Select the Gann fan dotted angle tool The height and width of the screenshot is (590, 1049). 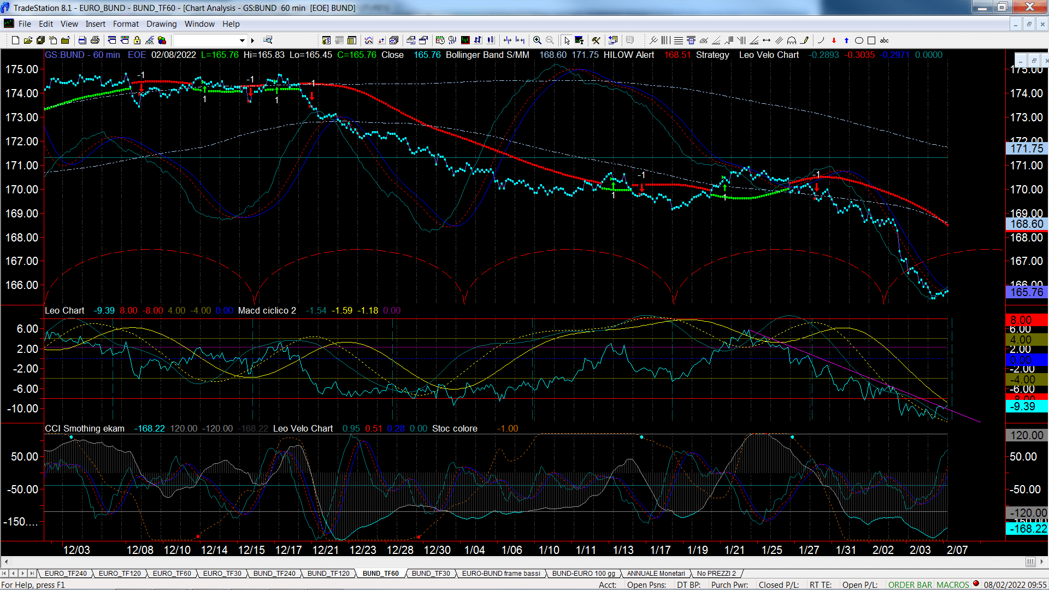pos(716,40)
